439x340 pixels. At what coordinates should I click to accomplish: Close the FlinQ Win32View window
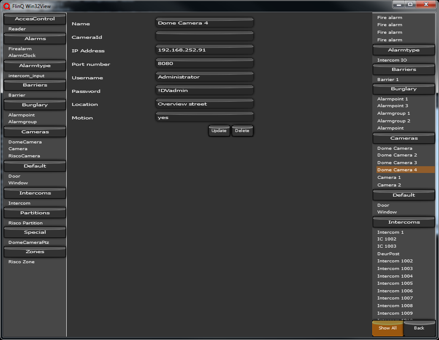coord(426,5)
